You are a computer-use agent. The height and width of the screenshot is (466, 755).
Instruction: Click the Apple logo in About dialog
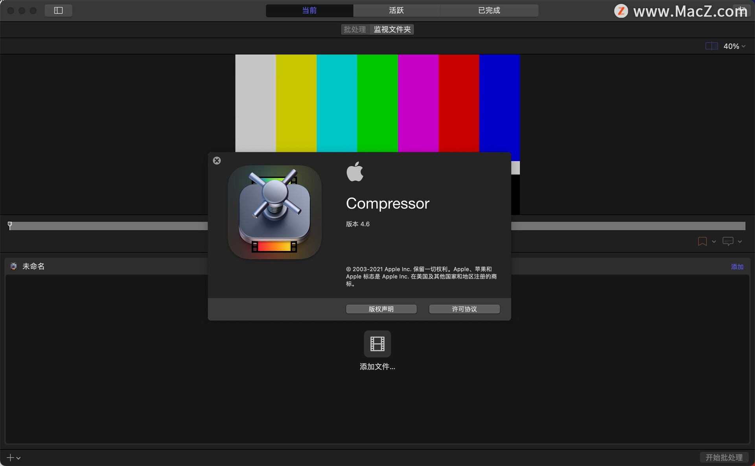tap(355, 172)
